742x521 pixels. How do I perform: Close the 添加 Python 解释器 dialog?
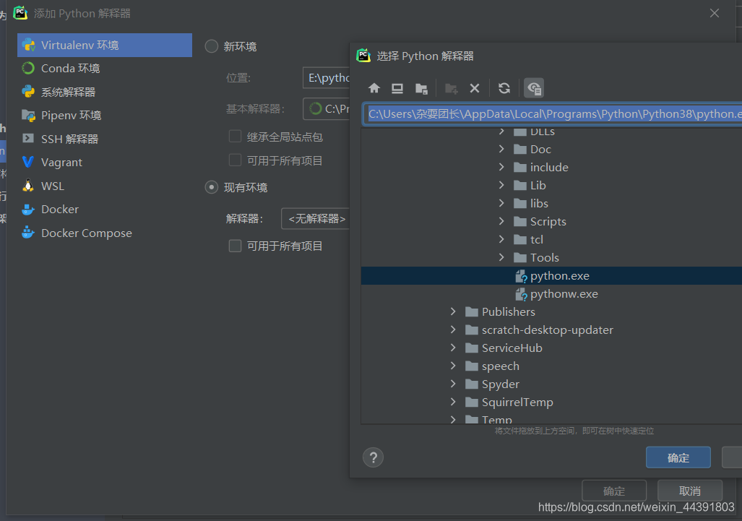point(715,13)
